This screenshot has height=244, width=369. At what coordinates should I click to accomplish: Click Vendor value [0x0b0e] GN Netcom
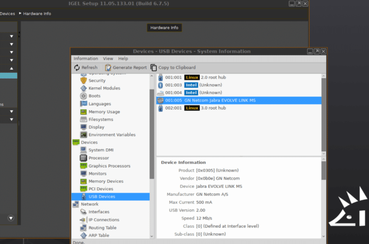(x=218, y=178)
